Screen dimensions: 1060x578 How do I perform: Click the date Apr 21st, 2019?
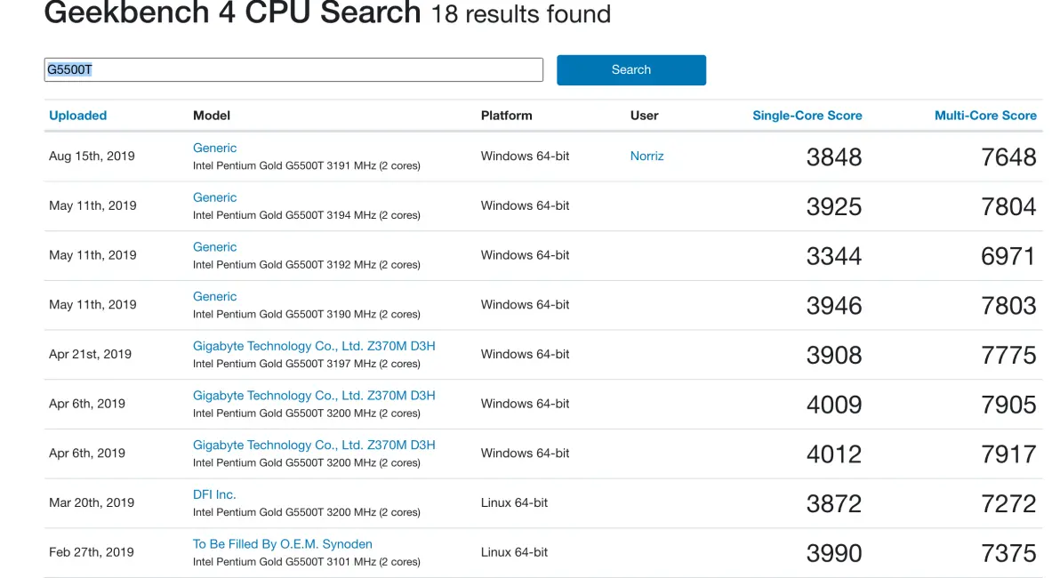click(x=90, y=354)
